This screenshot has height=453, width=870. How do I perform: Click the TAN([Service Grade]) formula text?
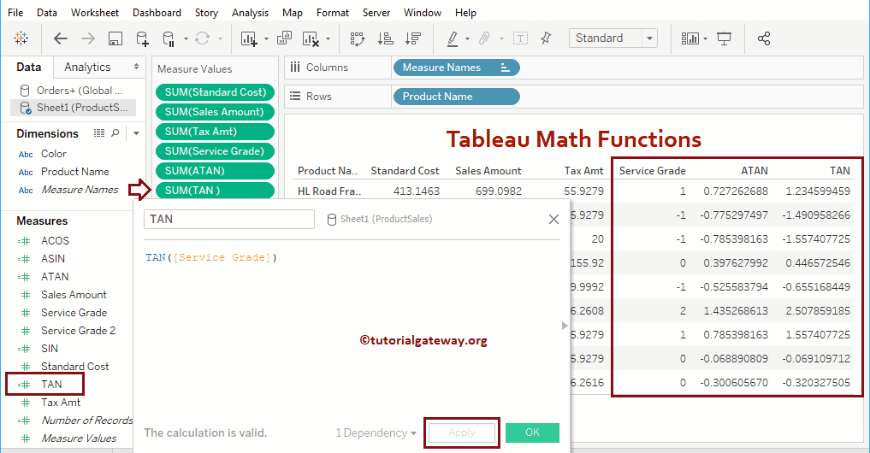point(211,257)
